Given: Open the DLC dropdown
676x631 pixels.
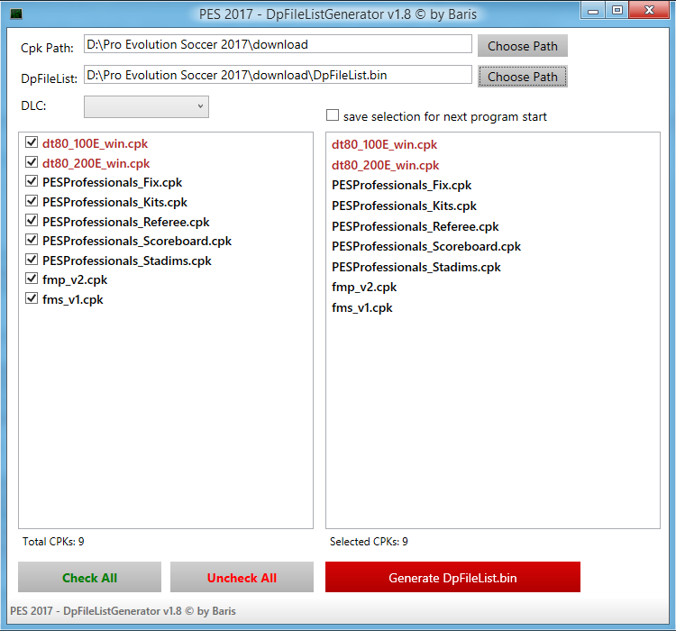Looking at the screenshot, I should (146, 106).
